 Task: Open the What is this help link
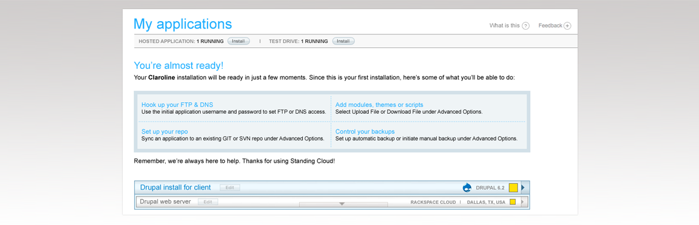[x=504, y=26]
